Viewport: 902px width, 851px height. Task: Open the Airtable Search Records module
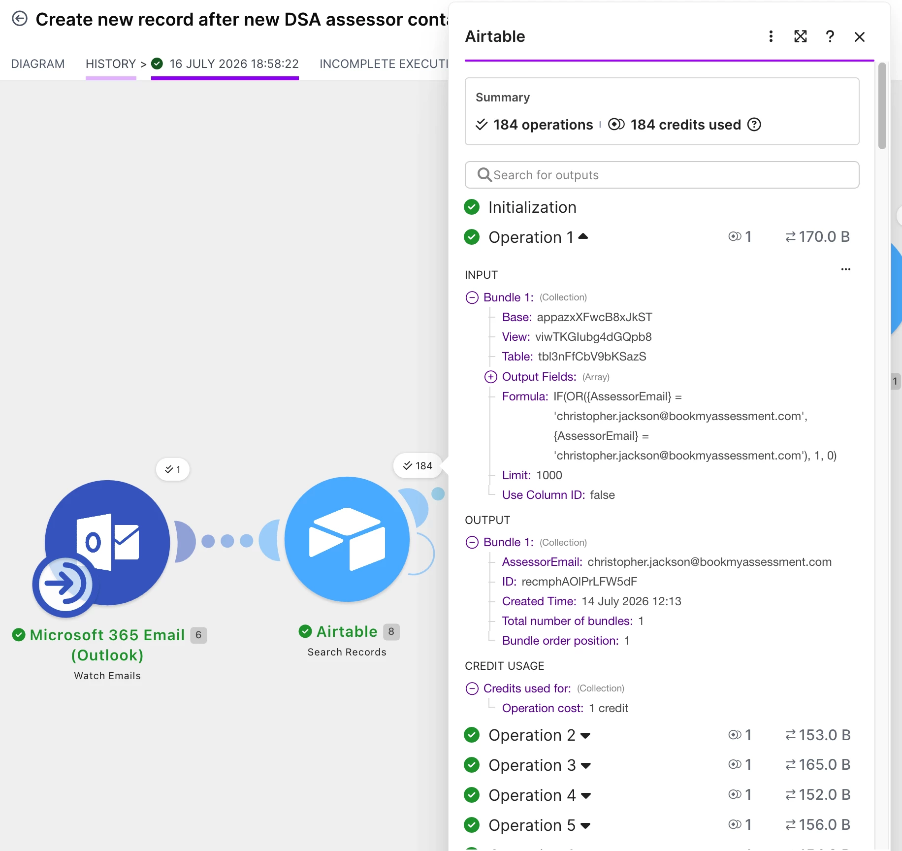pyautogui.click(x=347, y=539)
